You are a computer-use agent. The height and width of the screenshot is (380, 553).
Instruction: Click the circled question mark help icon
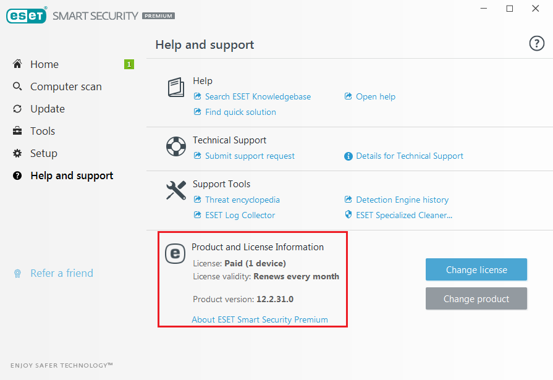tap(536, 43)
